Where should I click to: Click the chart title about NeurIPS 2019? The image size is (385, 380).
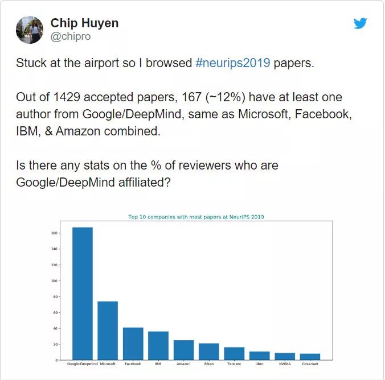click(196, 217)
